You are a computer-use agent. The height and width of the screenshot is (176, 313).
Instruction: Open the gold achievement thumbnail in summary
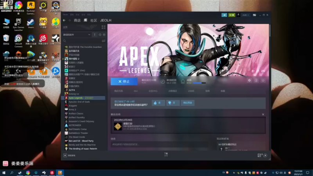[x=118, y=126]
